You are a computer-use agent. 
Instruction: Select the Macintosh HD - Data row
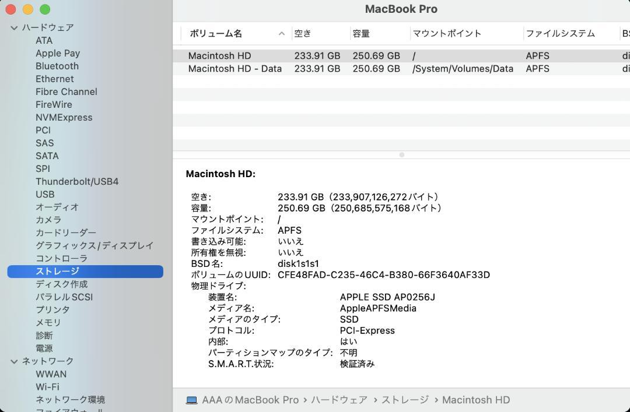[x=401, y=69]
